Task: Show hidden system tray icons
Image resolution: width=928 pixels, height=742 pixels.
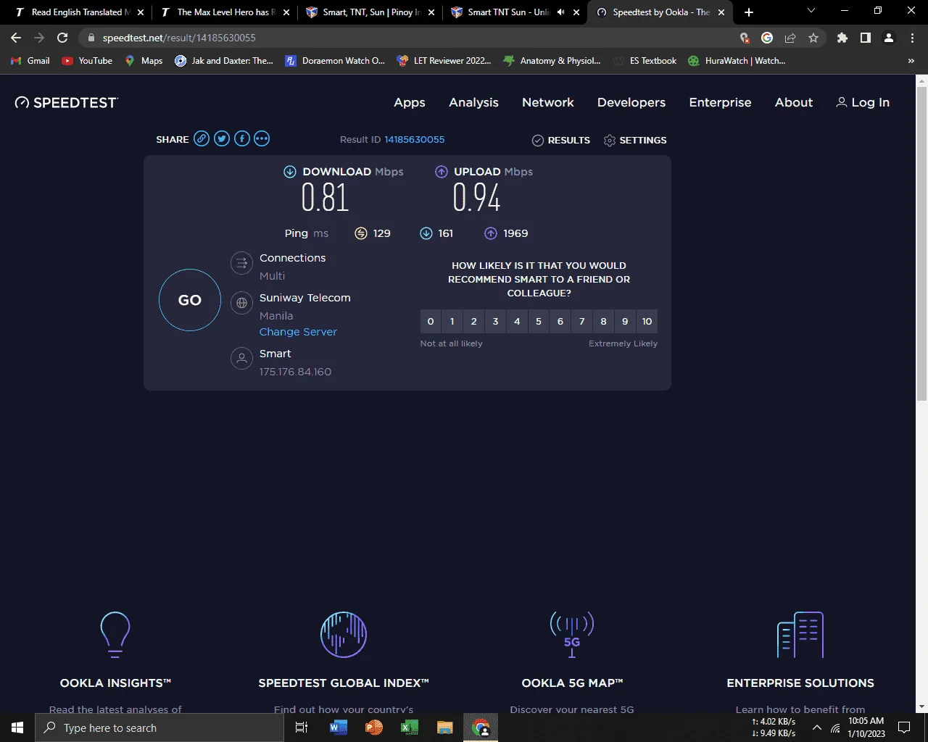Action: click(x=817, y=728)
